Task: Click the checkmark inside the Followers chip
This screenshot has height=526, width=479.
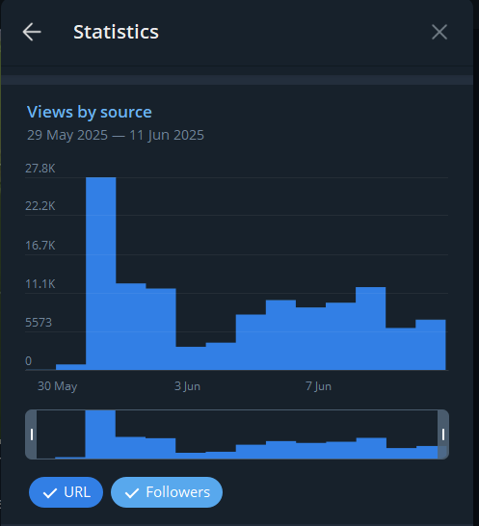Action: (x=132, y=493)
